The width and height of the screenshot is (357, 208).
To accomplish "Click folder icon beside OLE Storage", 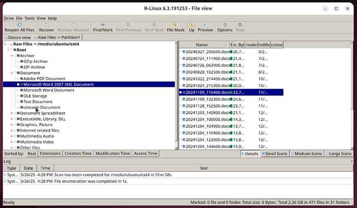I will [22, 96].
